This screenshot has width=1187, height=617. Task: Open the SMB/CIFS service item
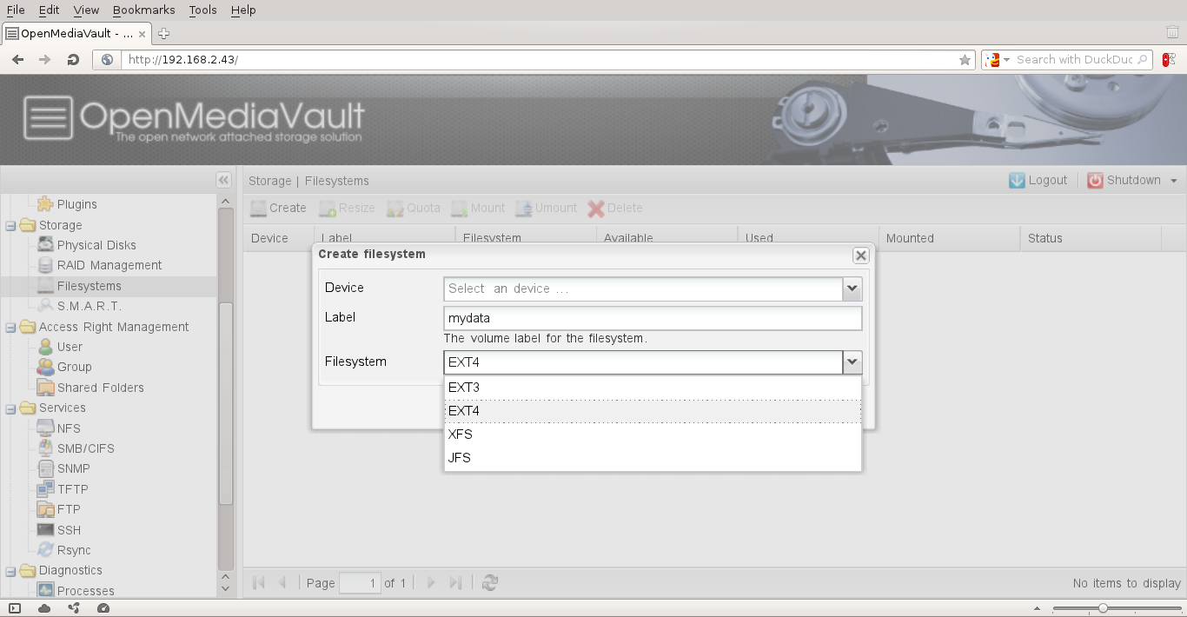(x=86, y=448)
